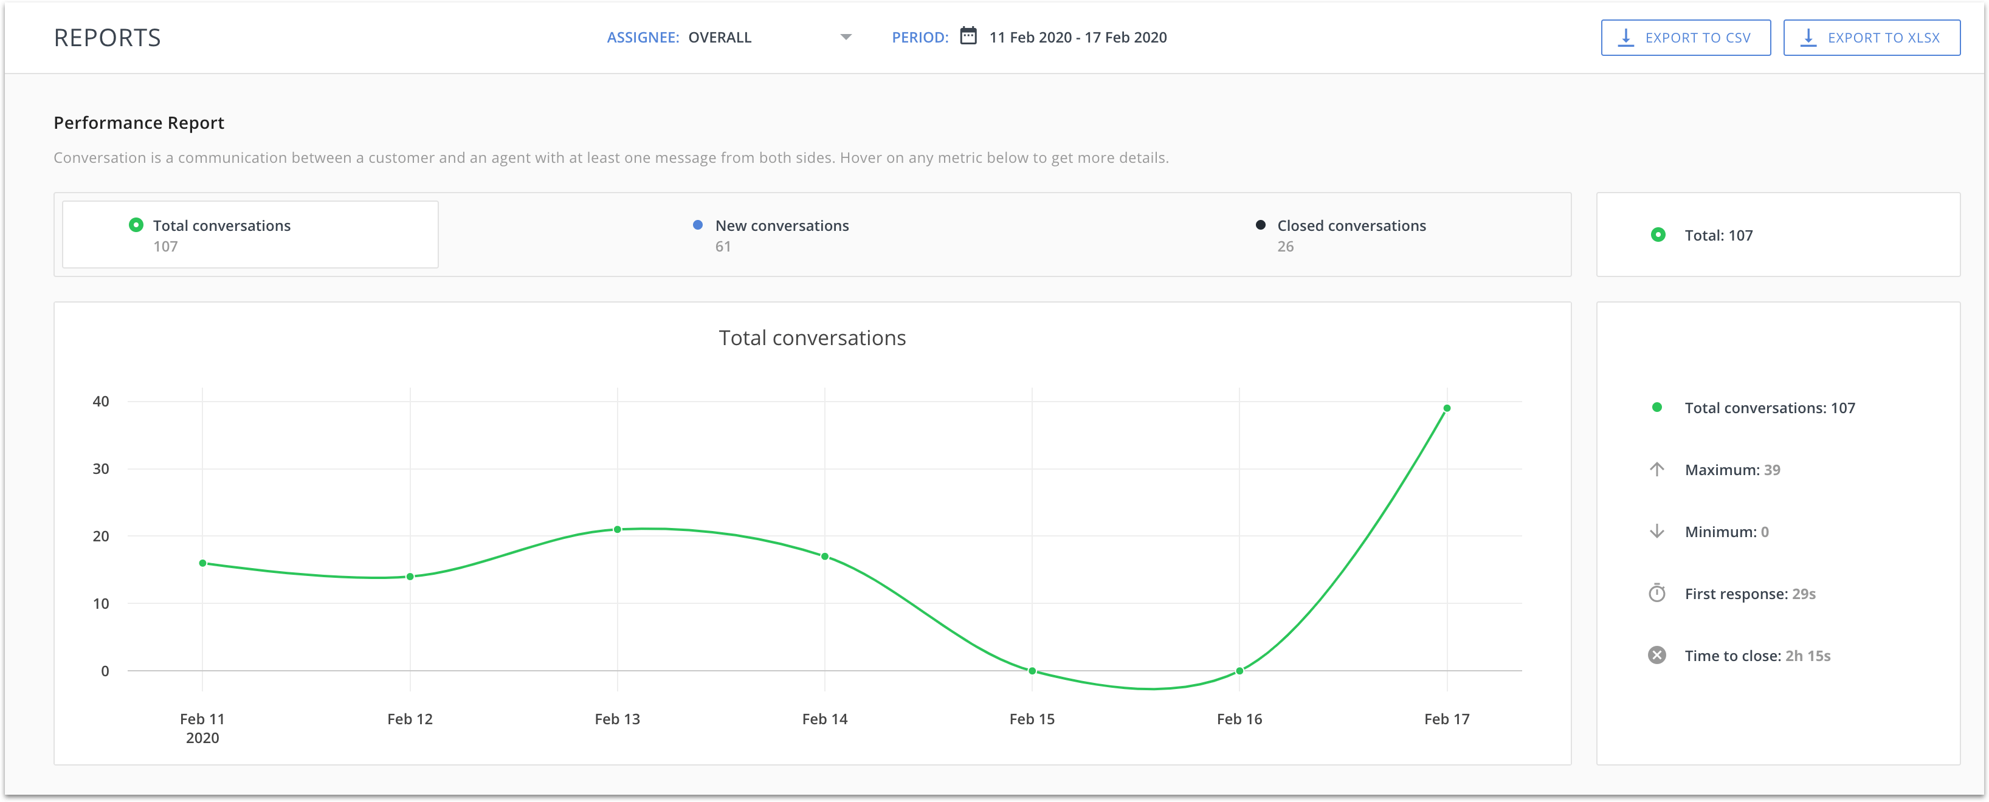The image size is (1989, 802).
Task: Click the Total: 107 summary text
Action: pyautogui.click(x=1718, y=235)
